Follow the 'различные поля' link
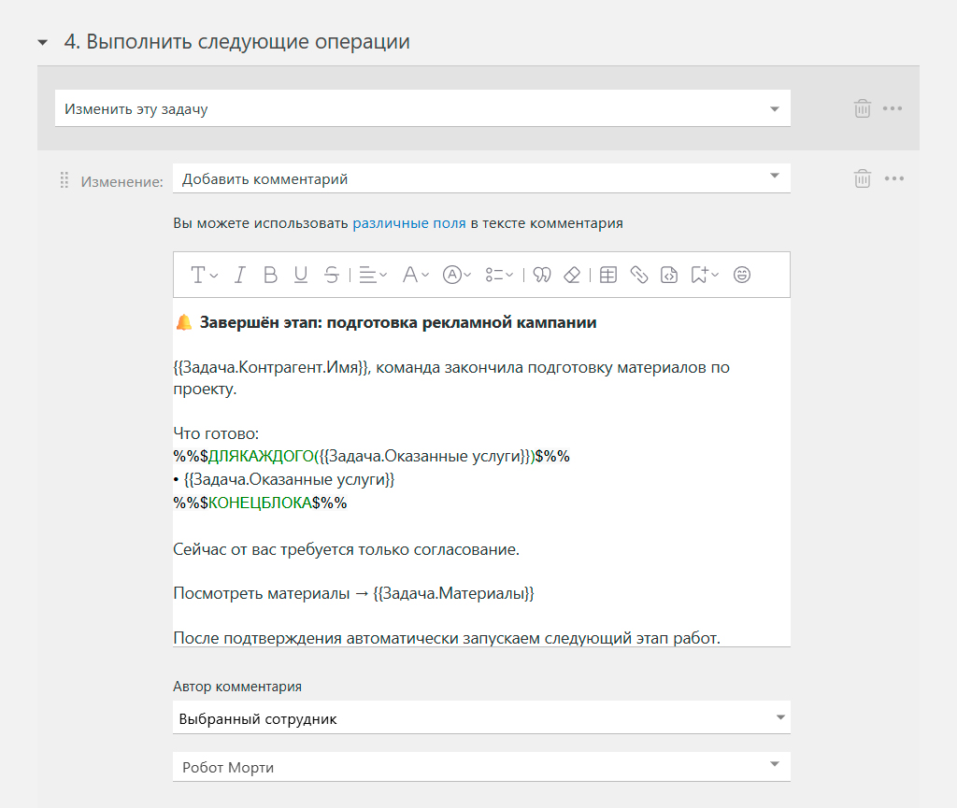The width and height of the screenshot is (957, 808). tap(409, 223)
